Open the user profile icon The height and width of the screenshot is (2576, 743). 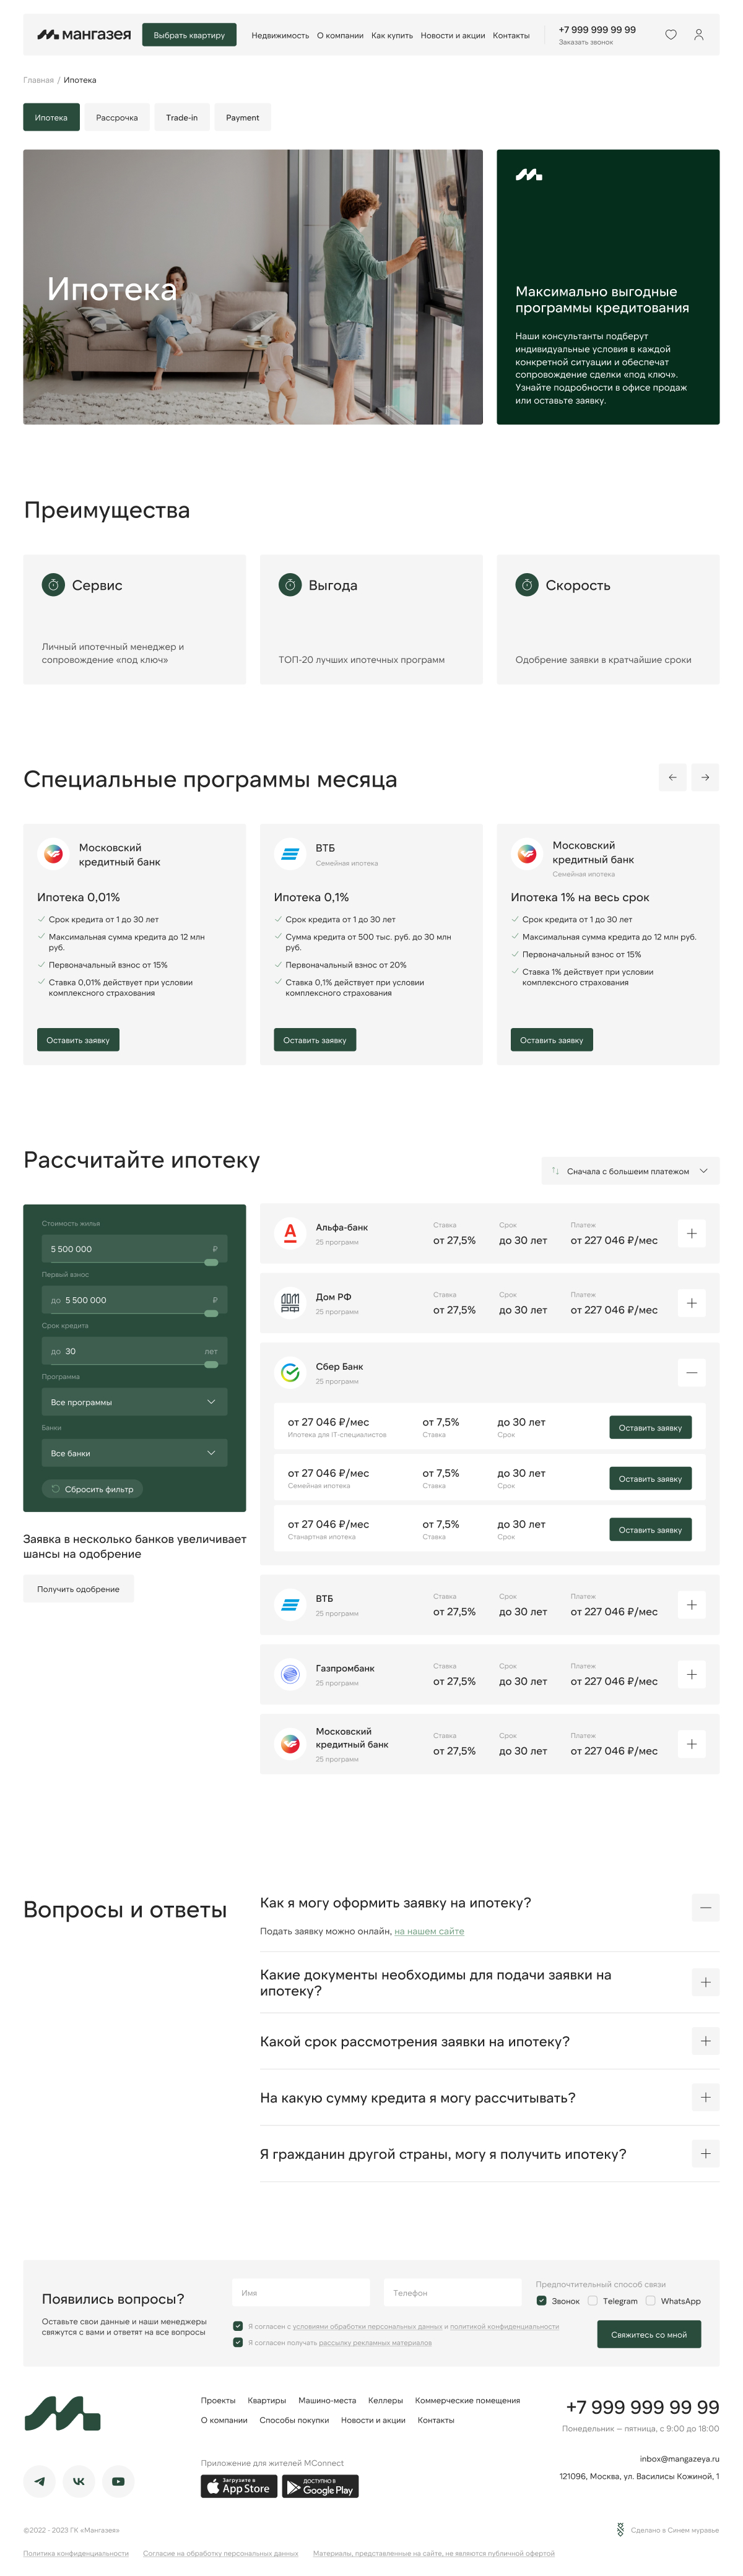pos(698,35)
